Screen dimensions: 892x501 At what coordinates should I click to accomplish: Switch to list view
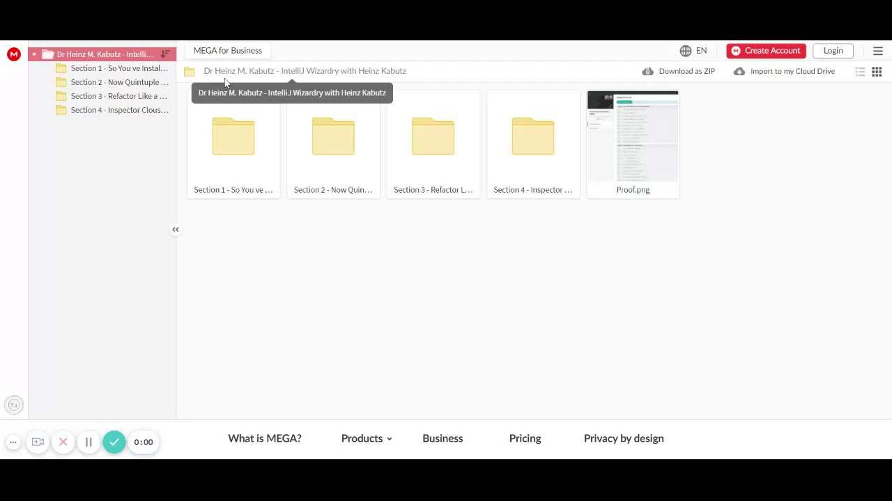[x=860, y=72]
